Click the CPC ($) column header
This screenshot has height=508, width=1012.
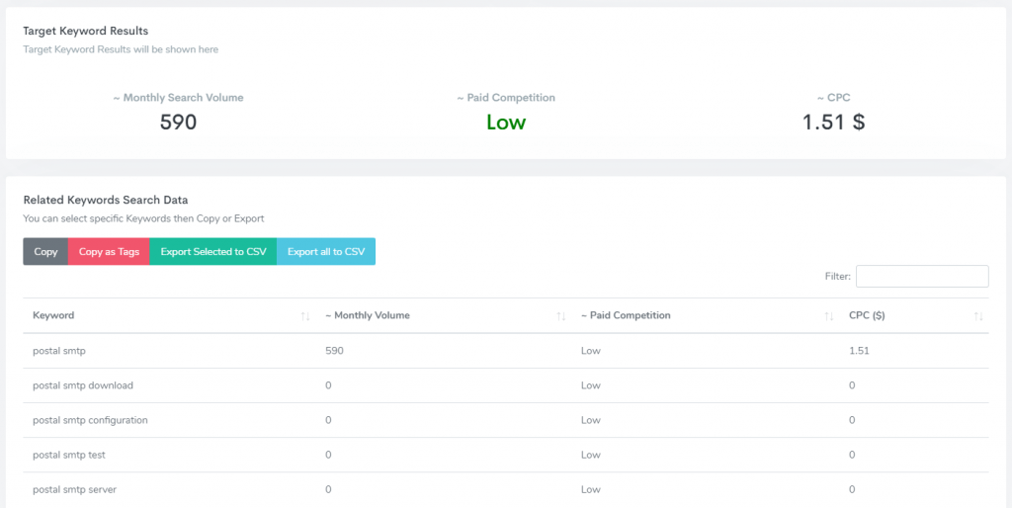tap(869, 316)
